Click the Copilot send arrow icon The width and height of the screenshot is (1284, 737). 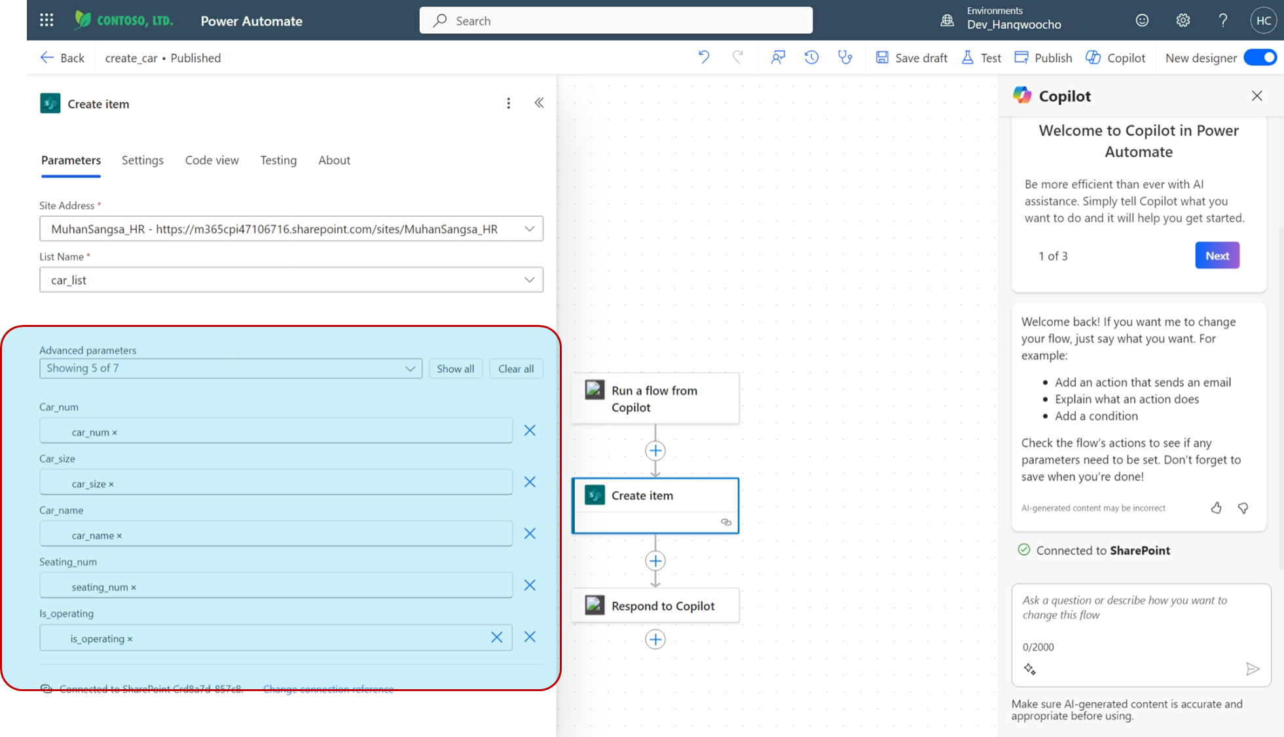click(1252, 669)
